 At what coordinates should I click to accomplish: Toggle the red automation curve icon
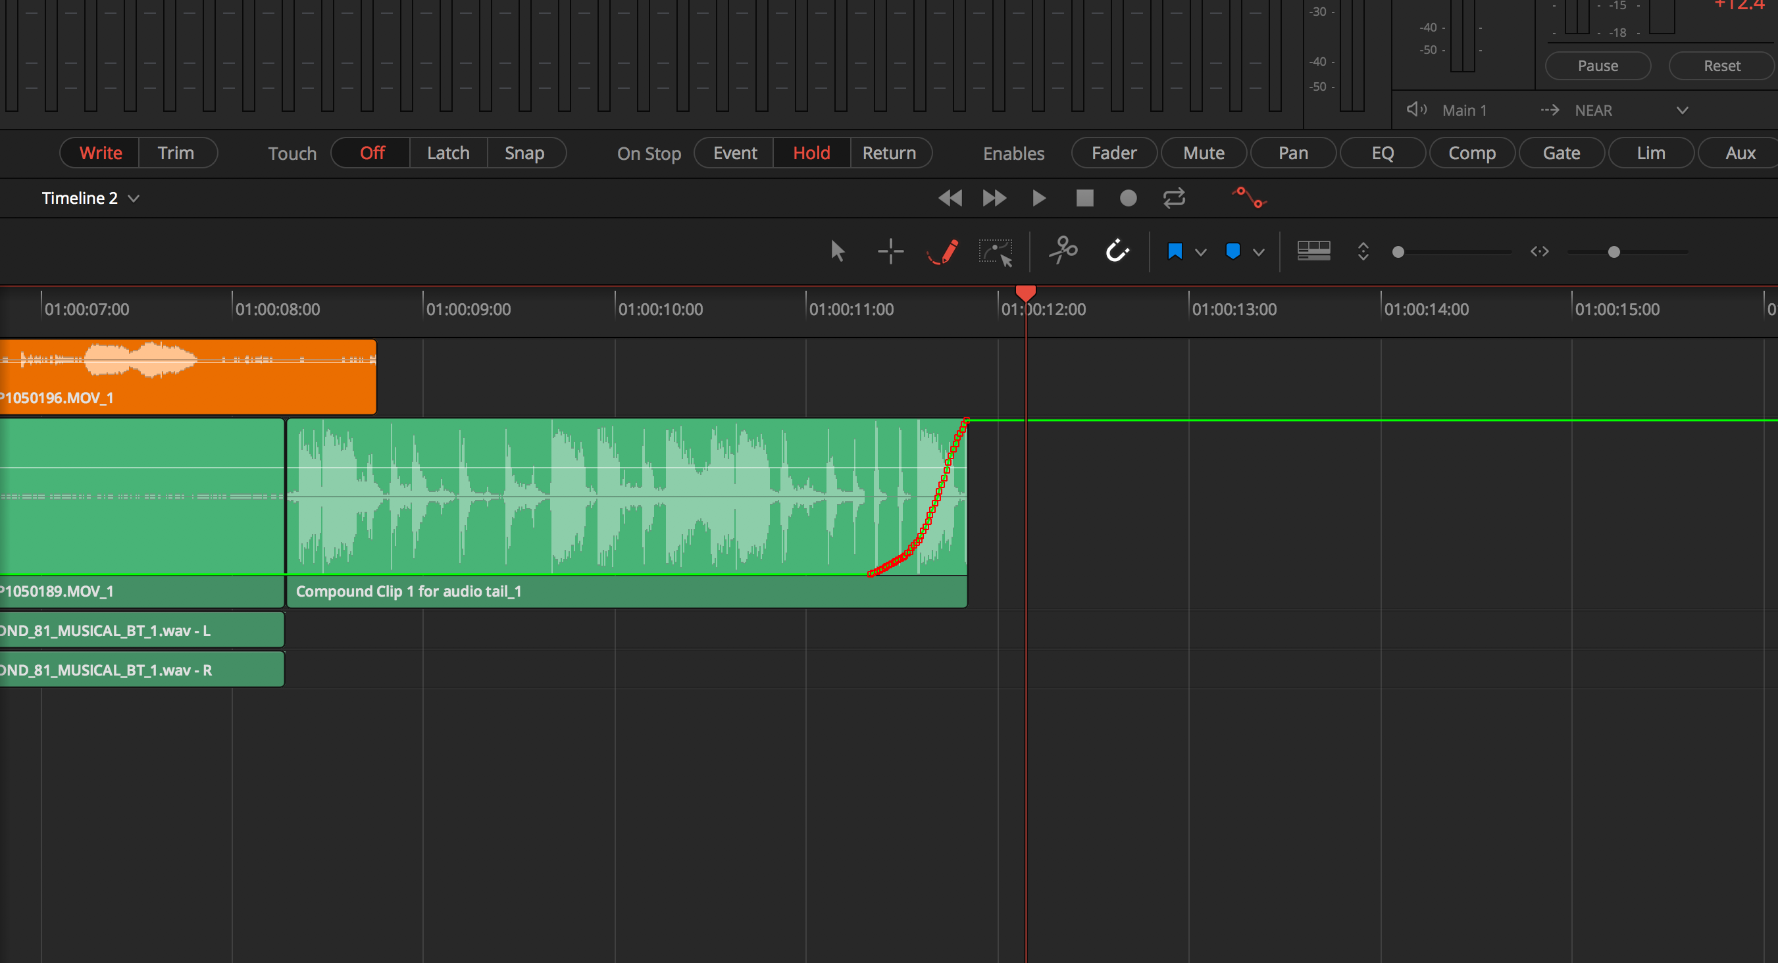coord(1250,198)
